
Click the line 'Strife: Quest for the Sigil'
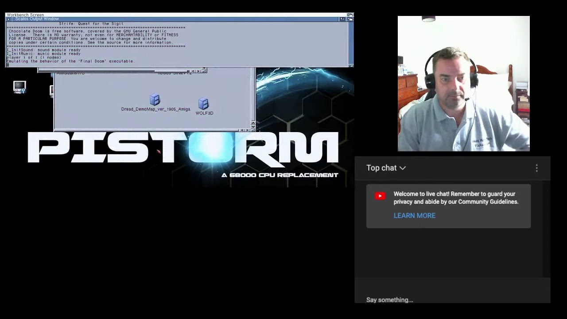click(x=91, y=23)
